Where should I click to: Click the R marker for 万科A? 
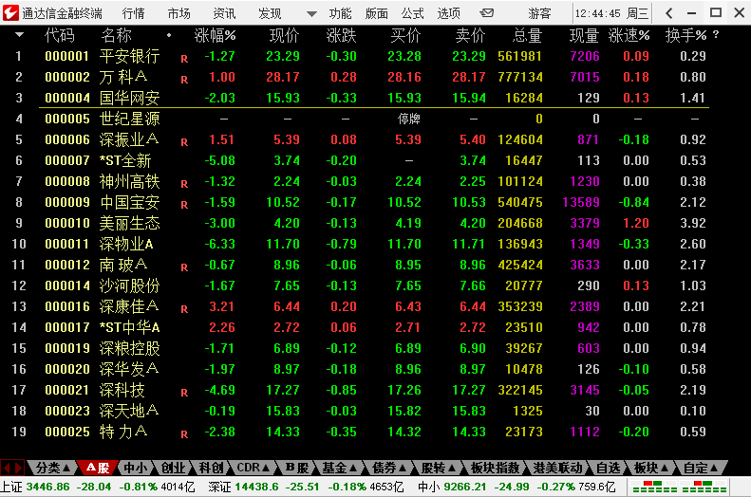[184, 80]
